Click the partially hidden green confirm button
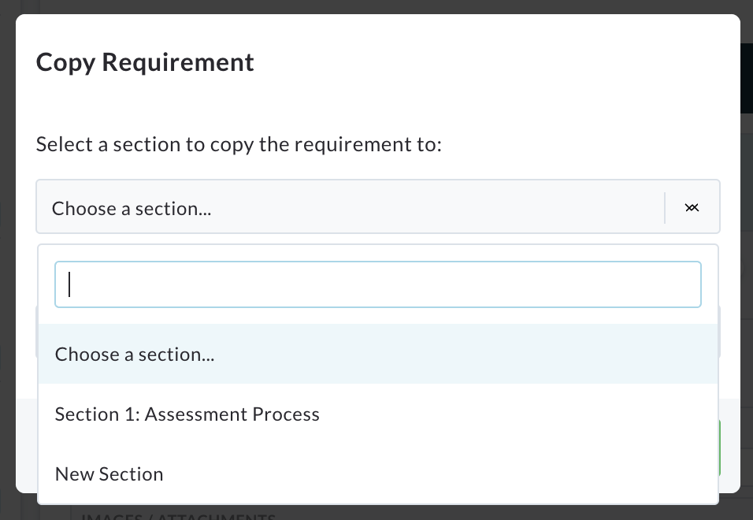 tap(719, 448)
